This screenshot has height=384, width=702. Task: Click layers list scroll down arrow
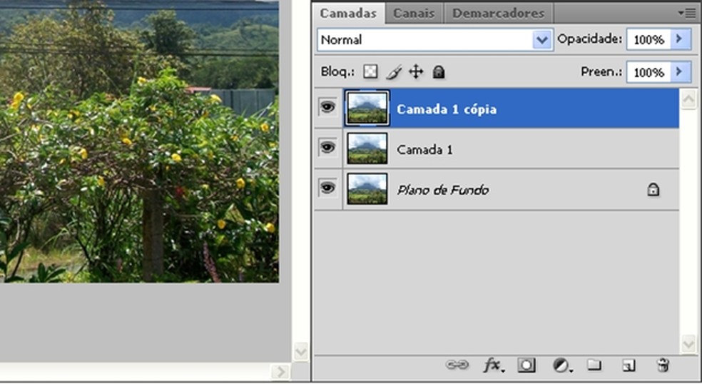point(688,344)
